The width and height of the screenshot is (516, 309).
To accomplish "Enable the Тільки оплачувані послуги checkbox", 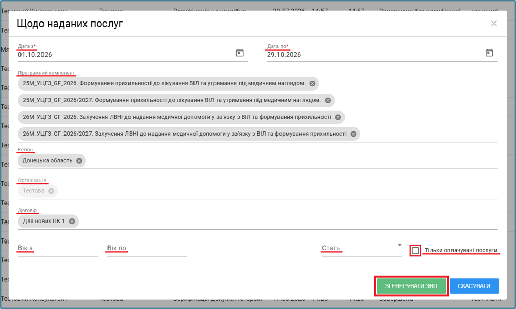I will (x=415, y=251).
